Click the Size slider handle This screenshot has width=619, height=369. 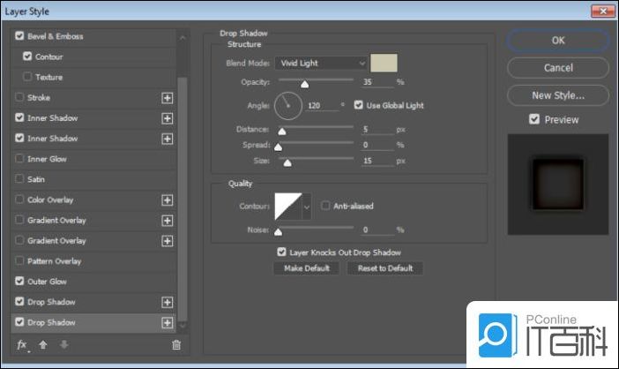tap(287, 162)
